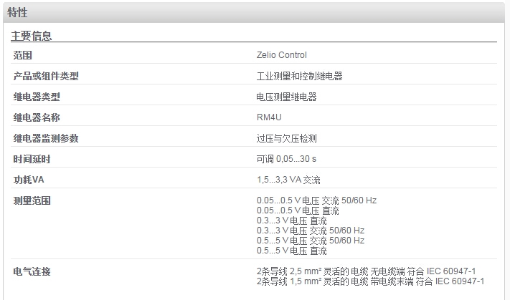
Task: Select the 过压与欠压检测 value
Action: point(286,138)
